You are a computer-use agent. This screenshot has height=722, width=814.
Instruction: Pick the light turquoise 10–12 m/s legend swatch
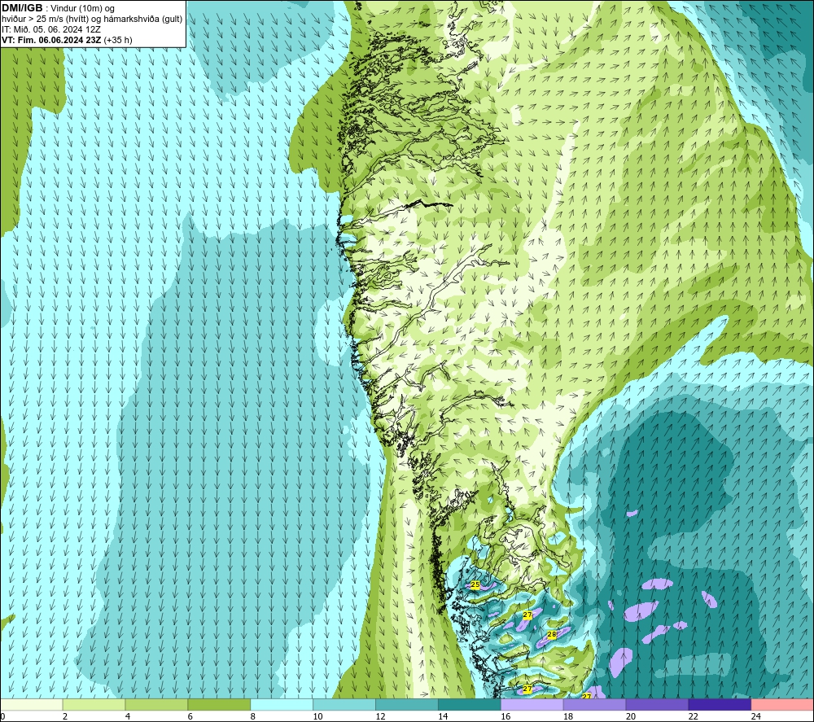tap(344, 704)
